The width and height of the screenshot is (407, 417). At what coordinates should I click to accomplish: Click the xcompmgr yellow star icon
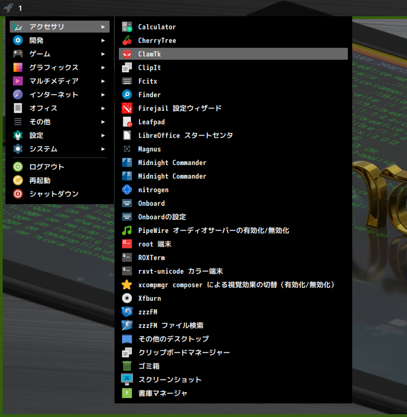click(x=127, y=285)
